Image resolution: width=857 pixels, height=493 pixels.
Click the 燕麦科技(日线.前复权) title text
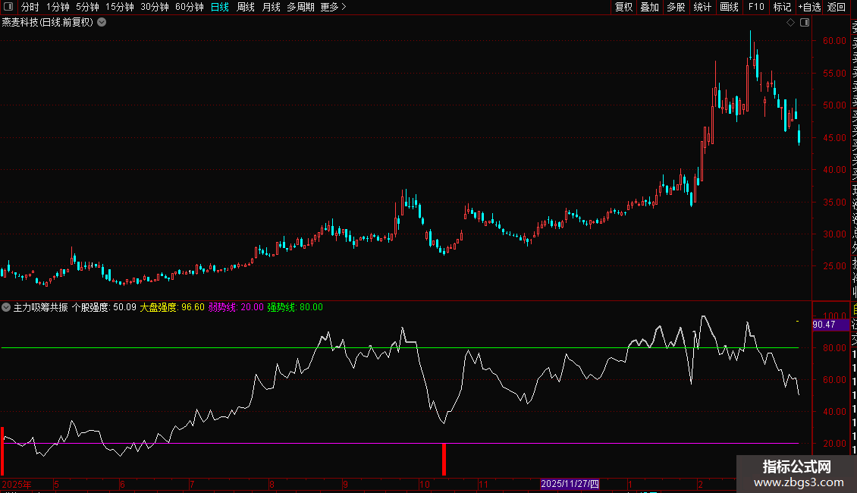pyautogui.click(x=48, y=23)
